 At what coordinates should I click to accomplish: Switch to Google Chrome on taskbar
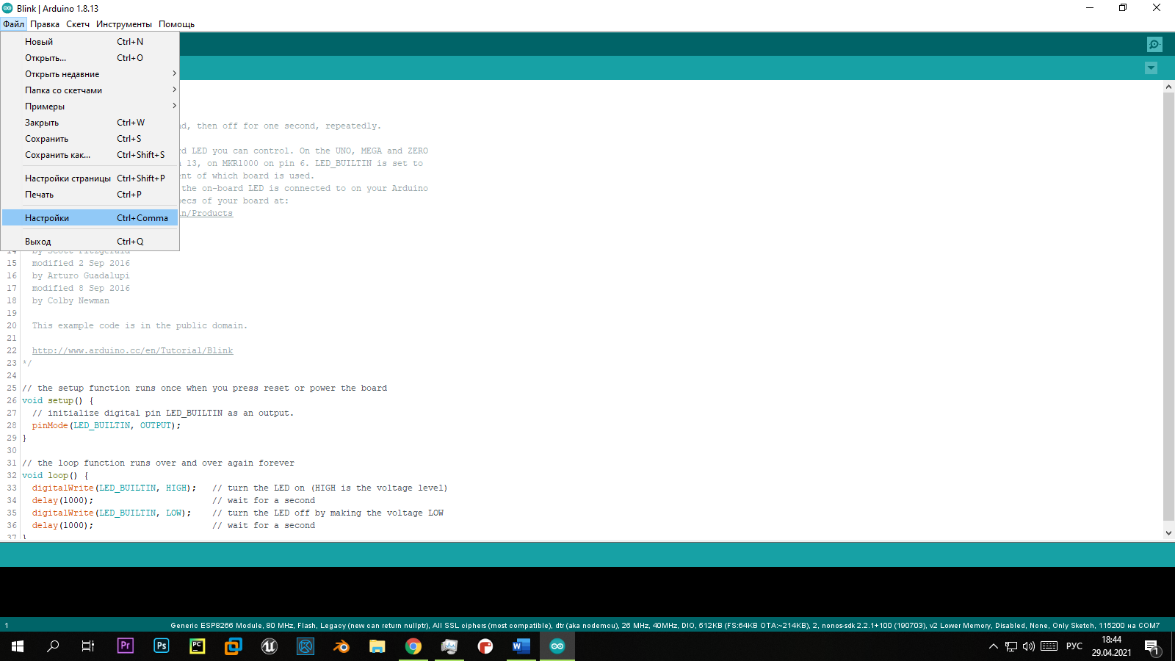(413, 646)
